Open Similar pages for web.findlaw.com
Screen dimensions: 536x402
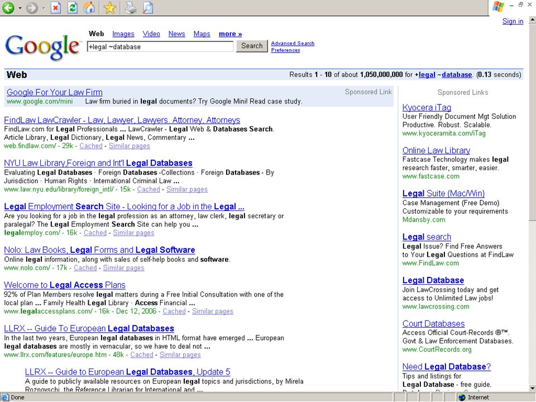[129, 146]
